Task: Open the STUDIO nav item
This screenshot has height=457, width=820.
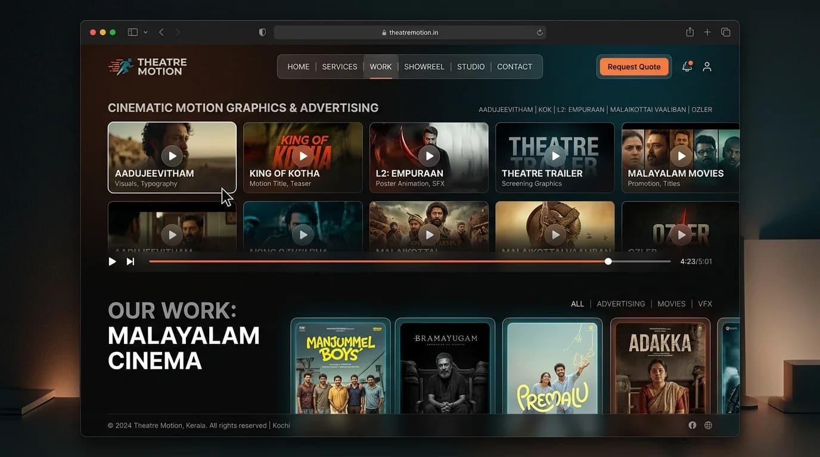Action: pyautogui.click(x=471, y=67)
